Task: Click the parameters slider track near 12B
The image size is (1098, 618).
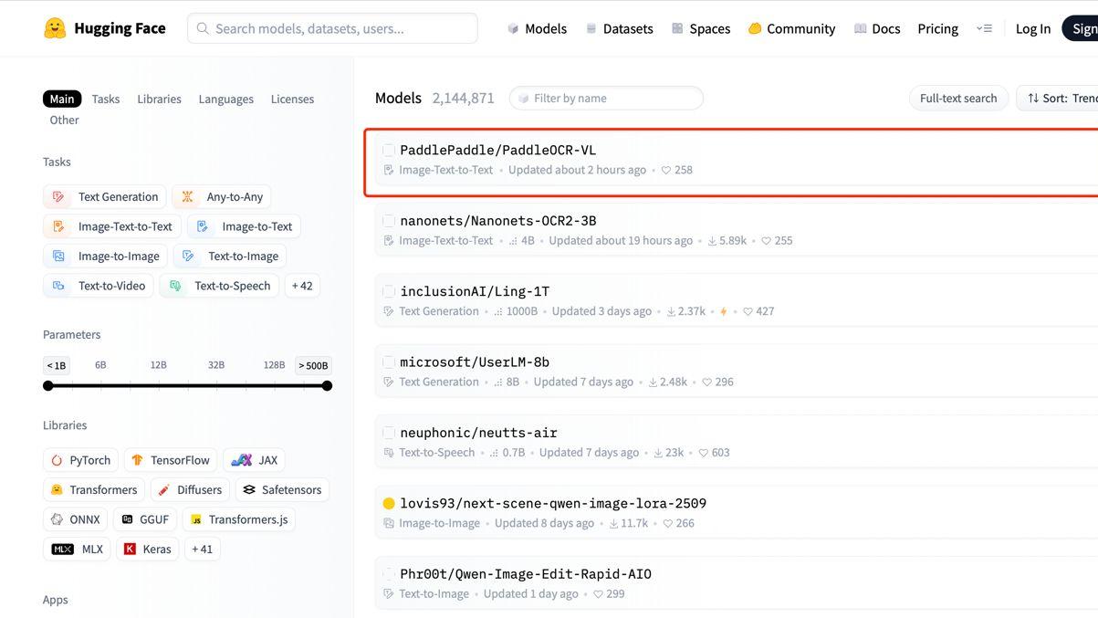Action: [x=159, y=386]
